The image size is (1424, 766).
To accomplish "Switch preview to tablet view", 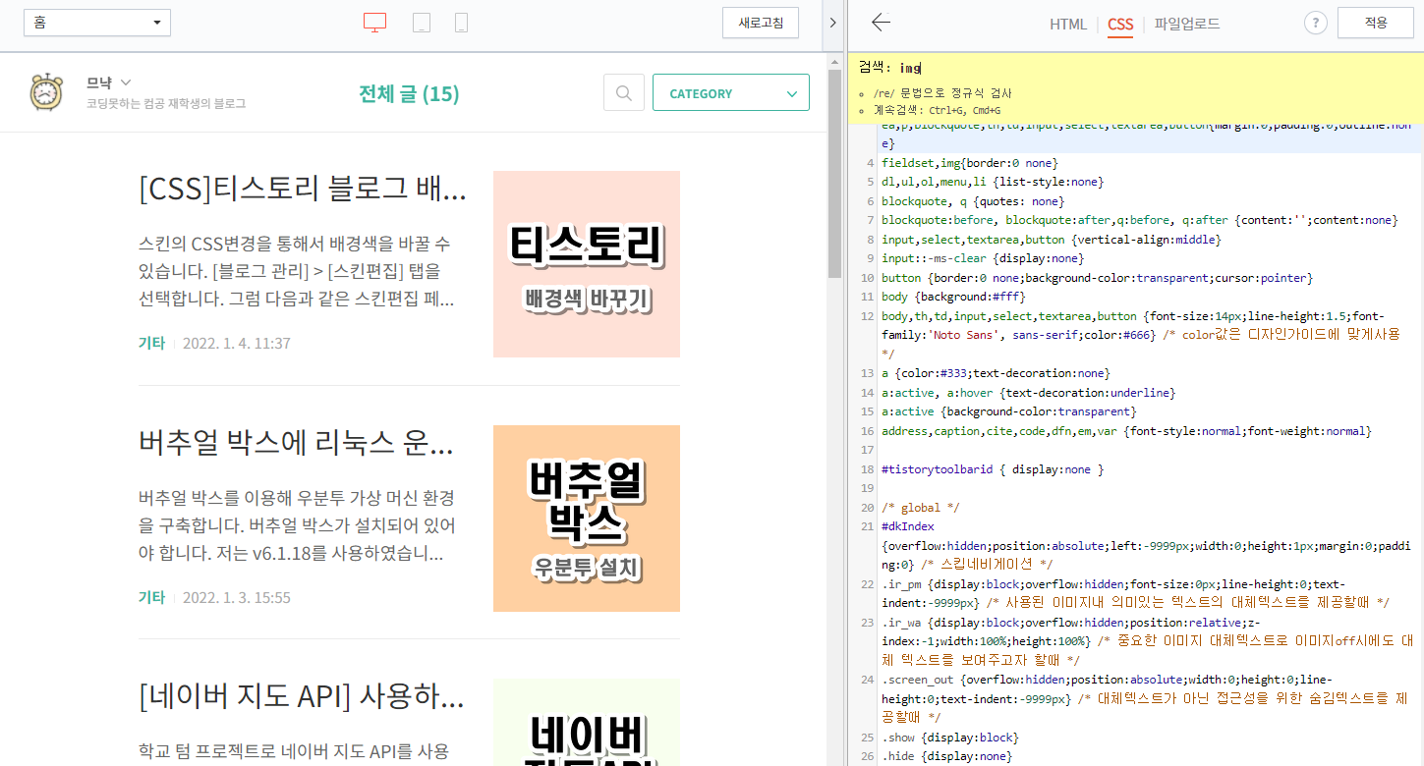I will (422, 23).
